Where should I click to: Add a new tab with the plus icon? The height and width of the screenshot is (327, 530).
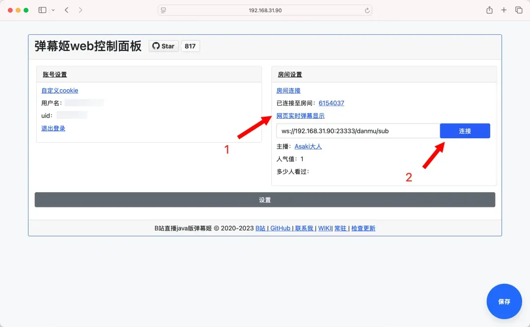pos(503,10)
